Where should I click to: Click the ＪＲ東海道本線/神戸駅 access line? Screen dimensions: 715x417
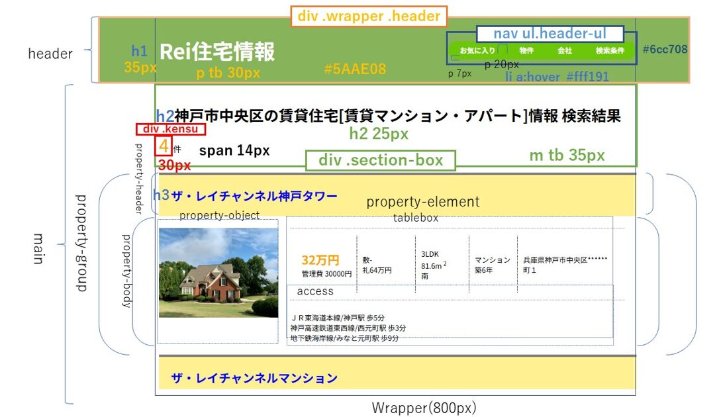pos(338,318)
